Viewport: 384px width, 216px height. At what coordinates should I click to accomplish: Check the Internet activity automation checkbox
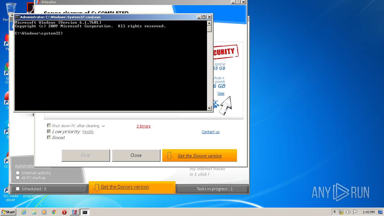pos(18,173)
